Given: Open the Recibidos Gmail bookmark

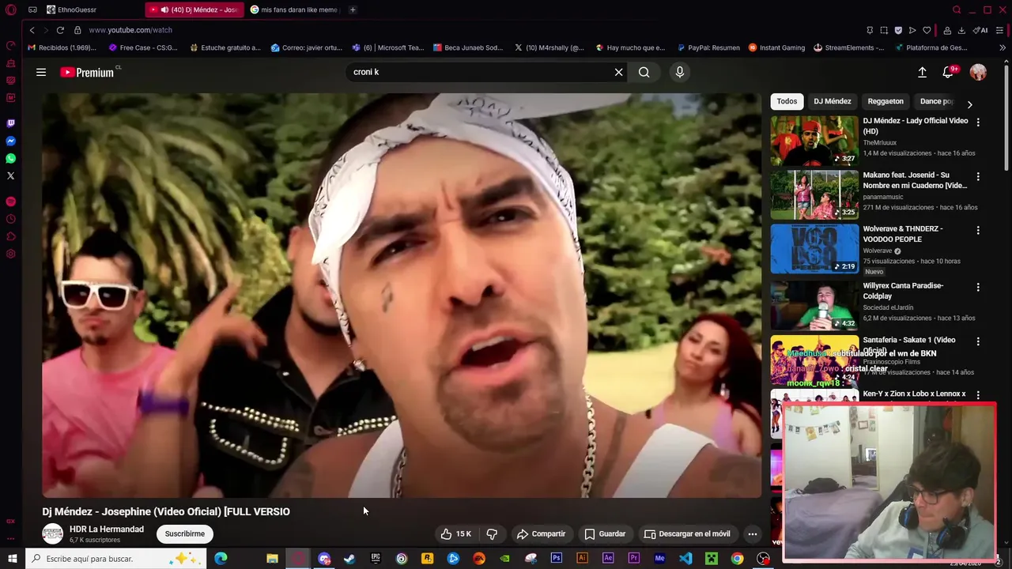Looking at the screenshot, I should (x=62, y=47).
